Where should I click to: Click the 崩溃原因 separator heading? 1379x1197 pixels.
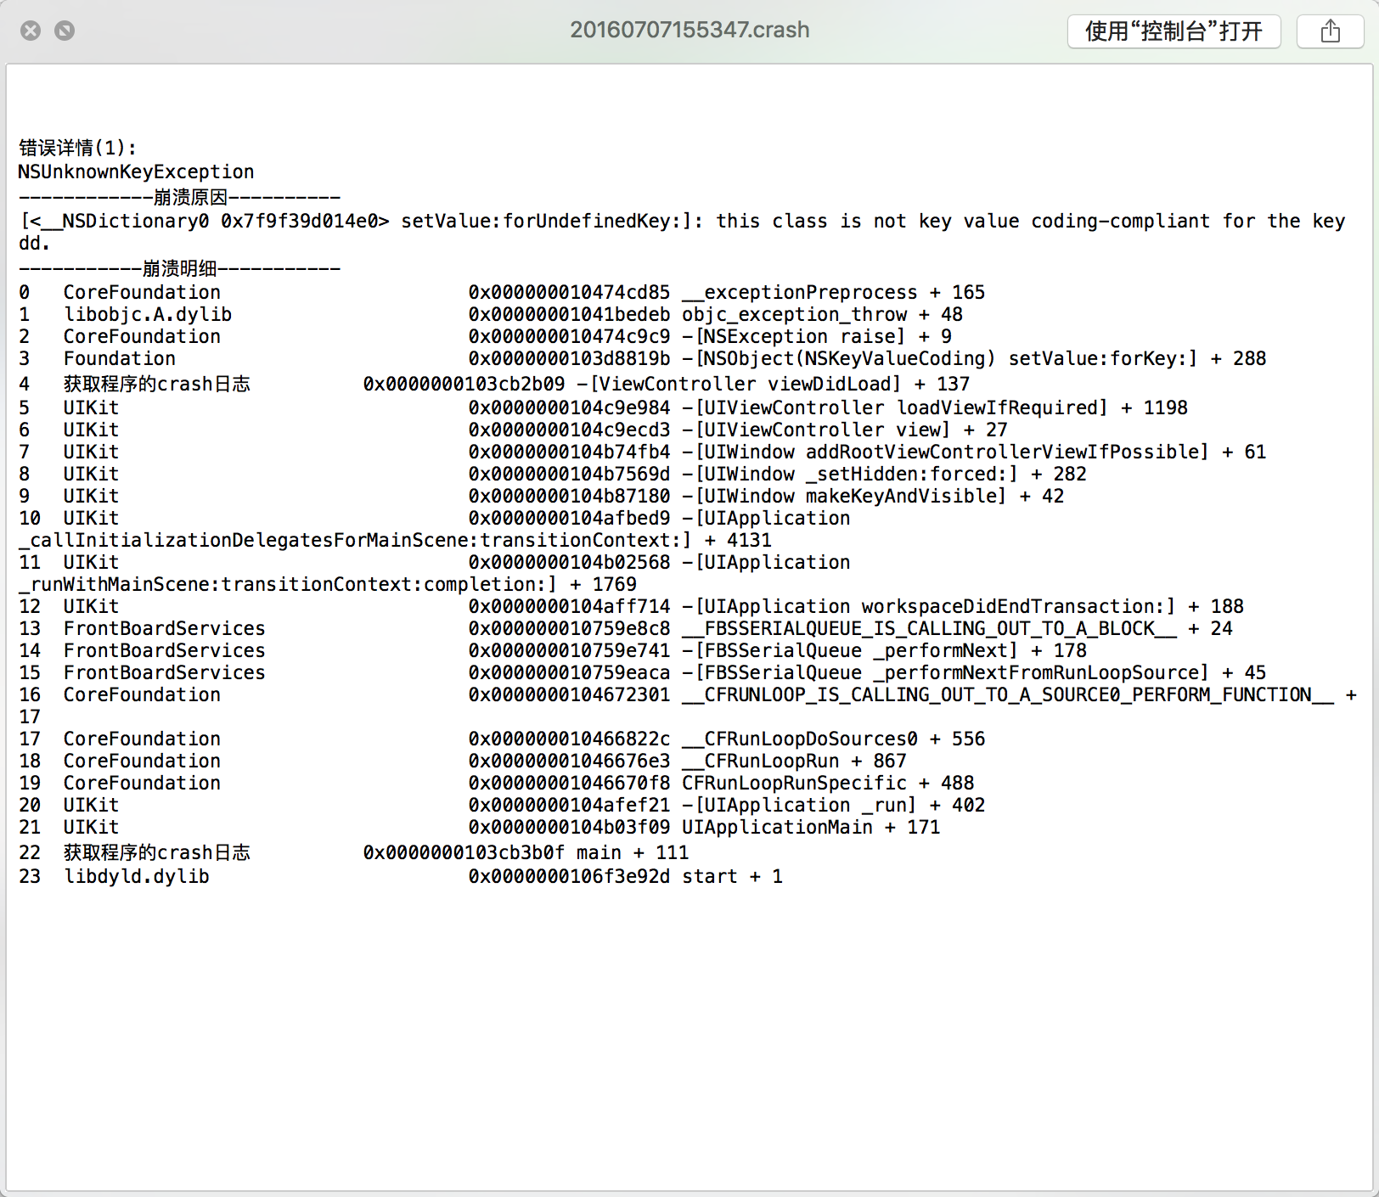[x=179, y=197]
